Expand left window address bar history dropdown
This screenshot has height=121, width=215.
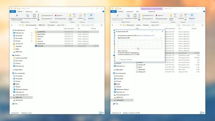76,25
